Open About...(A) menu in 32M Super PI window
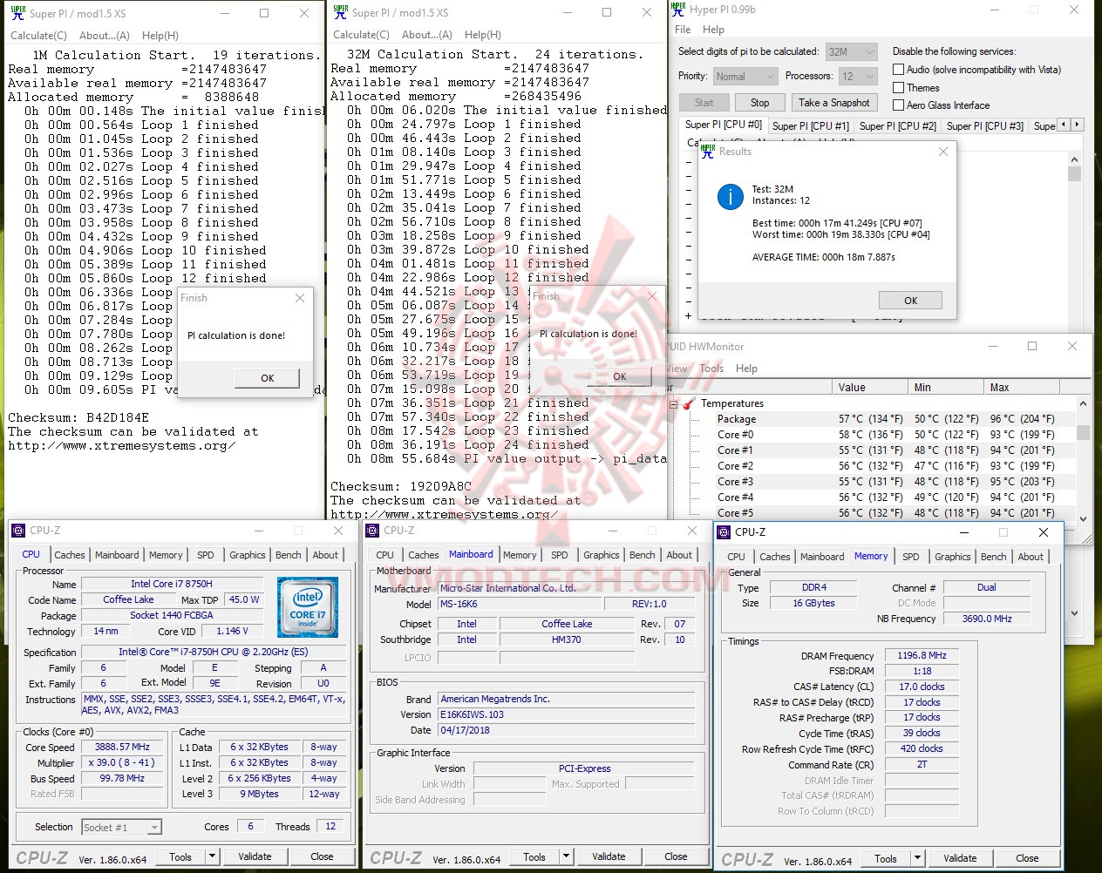The image size is (1102, 873). pyautogui.click(x=426, y=35)
